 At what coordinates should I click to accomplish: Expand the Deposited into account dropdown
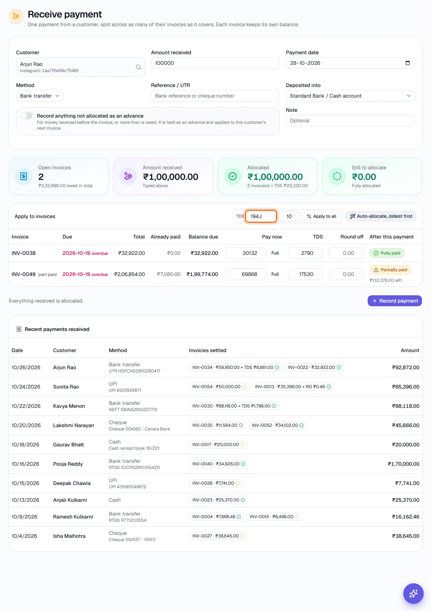[x=350, y=96]
